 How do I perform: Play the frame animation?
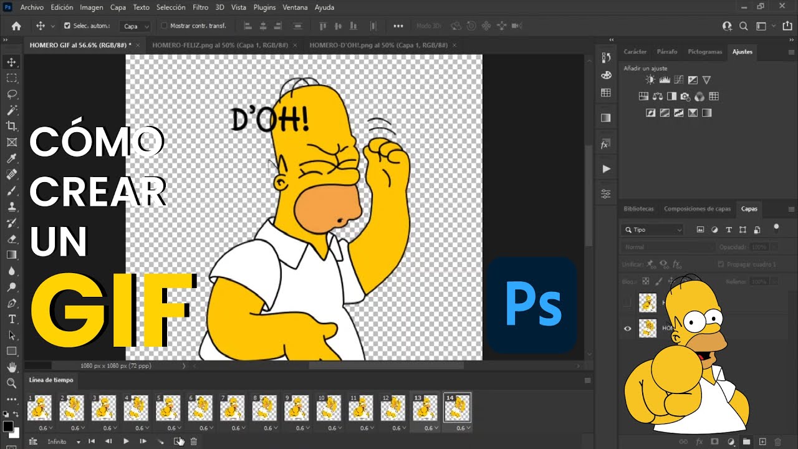126,442
